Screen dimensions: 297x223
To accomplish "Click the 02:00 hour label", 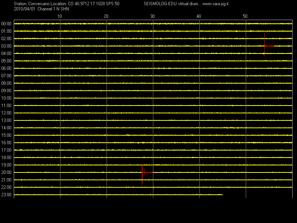I will [6, 39].
